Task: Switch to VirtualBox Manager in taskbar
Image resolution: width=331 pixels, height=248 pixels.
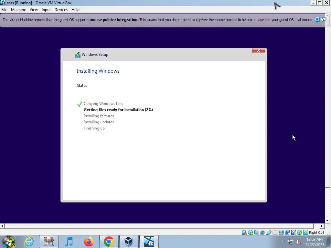Action: click(129, 242)
